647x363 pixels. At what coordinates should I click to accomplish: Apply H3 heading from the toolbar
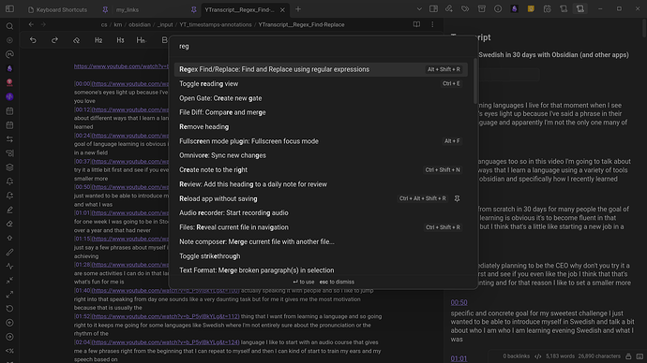[120, 40]
